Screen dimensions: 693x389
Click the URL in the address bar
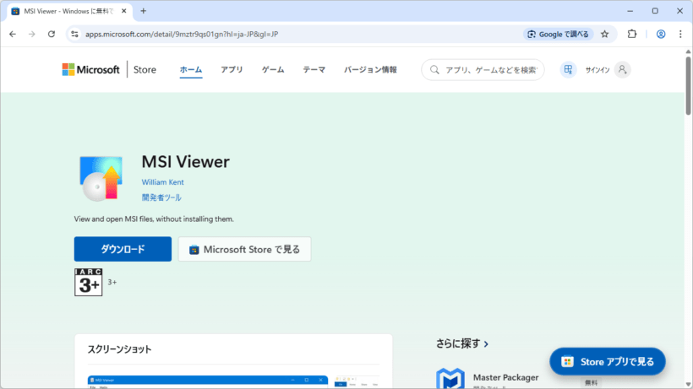(x=182, y=34)
